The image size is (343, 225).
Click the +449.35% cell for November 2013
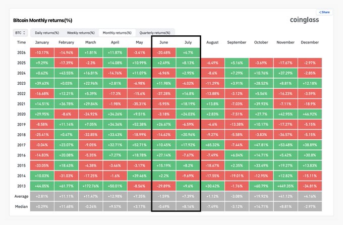[x=285, y=186]
